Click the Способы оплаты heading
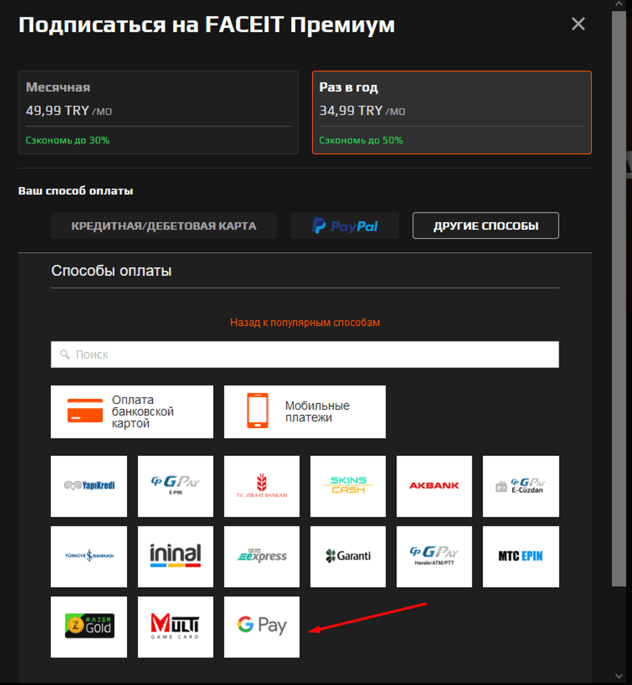This screenshot has height=685, width=632. pyautogui.click(x=111, y=271)
